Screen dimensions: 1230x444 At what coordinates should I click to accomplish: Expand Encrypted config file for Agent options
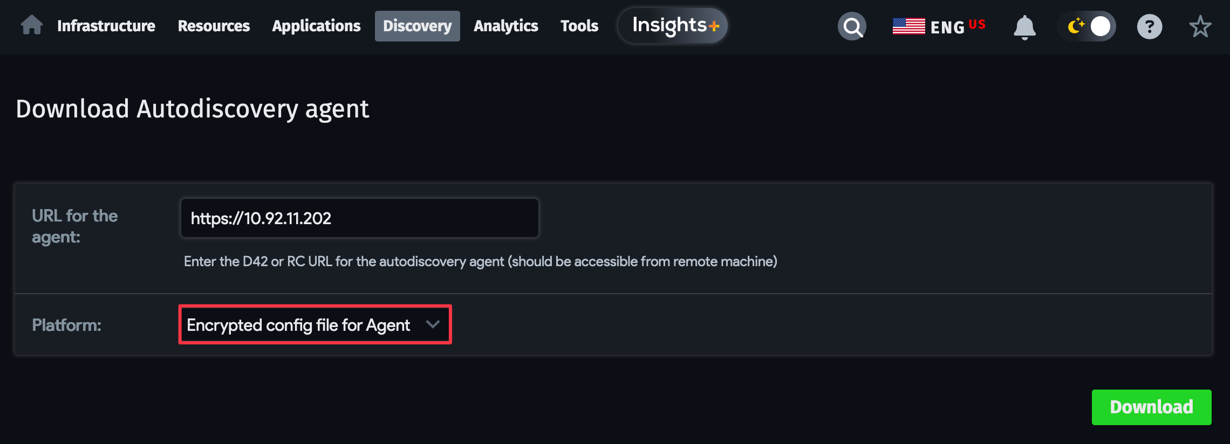point(315,324)
